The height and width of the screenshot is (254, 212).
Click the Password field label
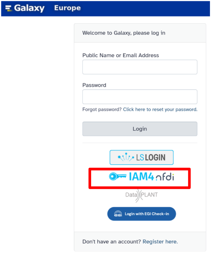[94, 85]
